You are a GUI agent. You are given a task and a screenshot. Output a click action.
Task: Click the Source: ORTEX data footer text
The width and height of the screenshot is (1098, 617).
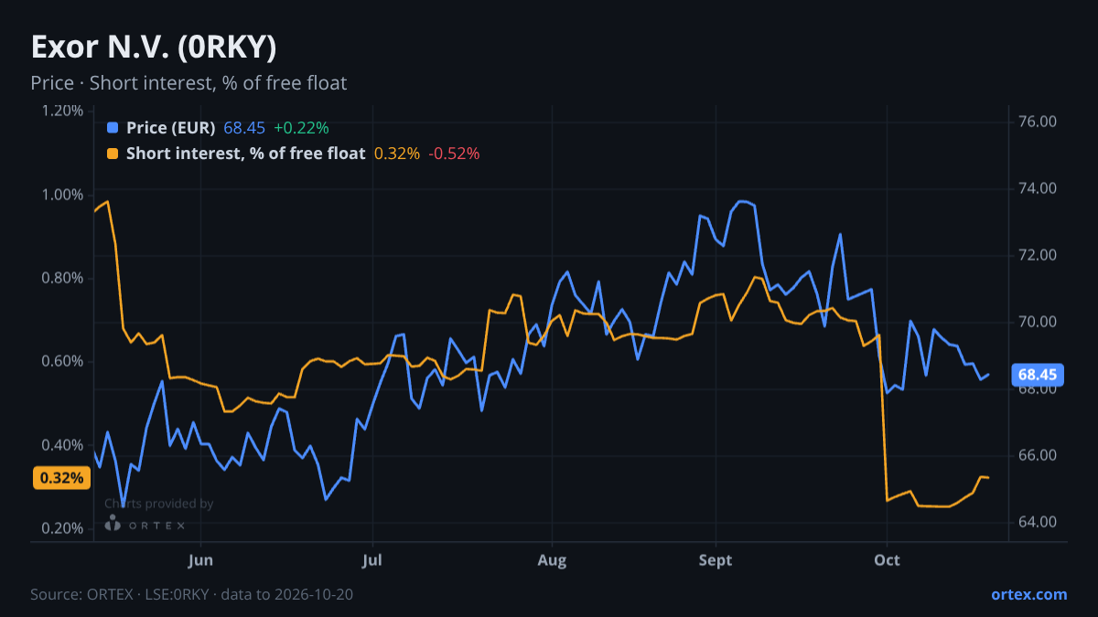(x=191, y=594)
